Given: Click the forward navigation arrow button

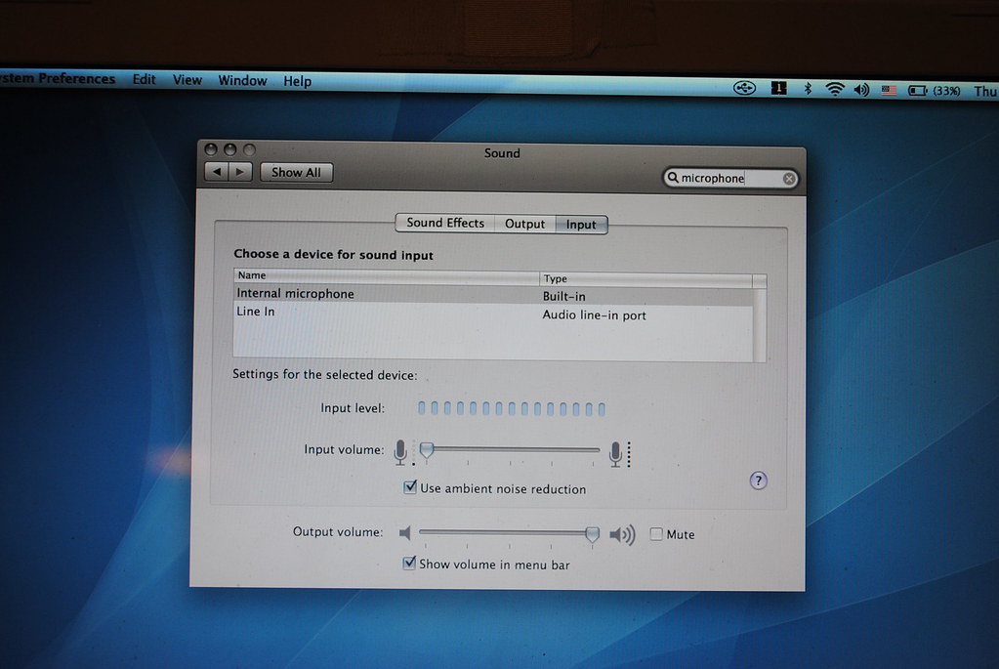Looking at the screenshot, I should [x=240, y=172].
